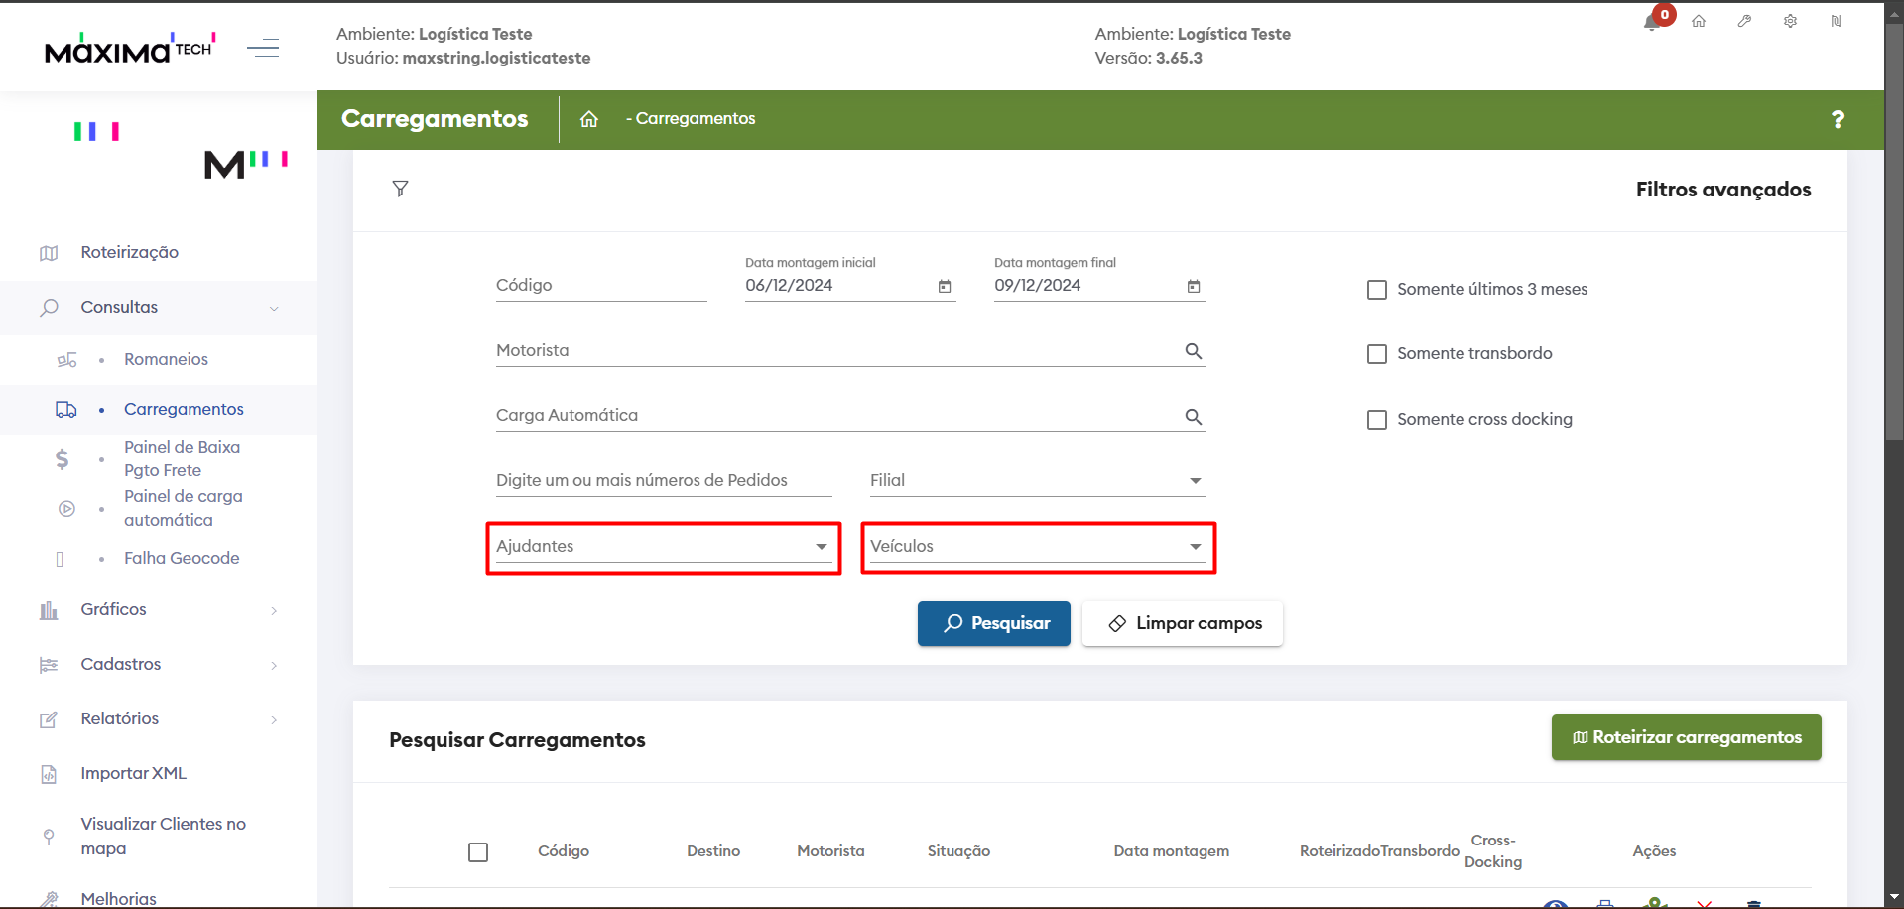Click the Código input field

(600, 286)
